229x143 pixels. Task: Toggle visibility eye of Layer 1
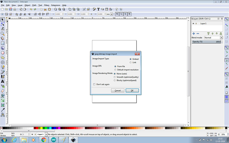click(x=193, y=23)
